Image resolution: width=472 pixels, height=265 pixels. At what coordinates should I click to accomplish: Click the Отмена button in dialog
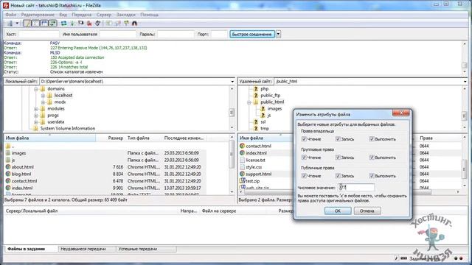click(x=367, y=211)
